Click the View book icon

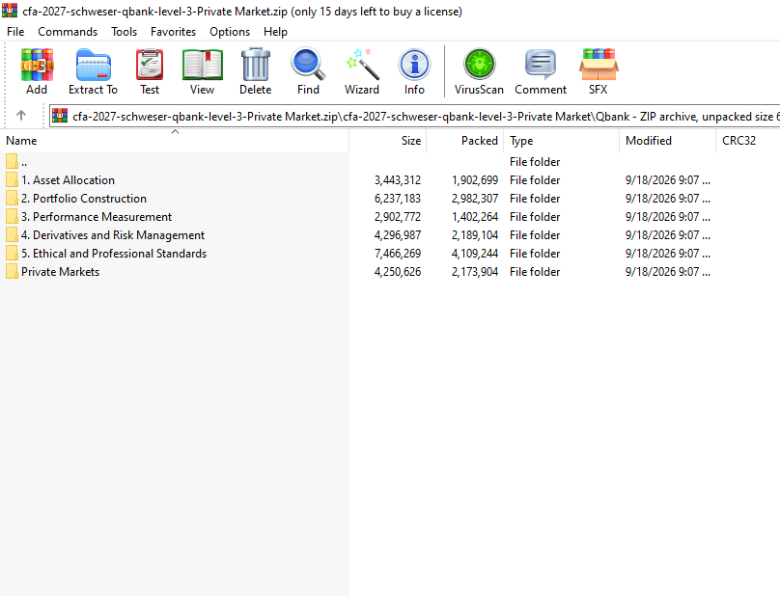click(x=202, y=71)
